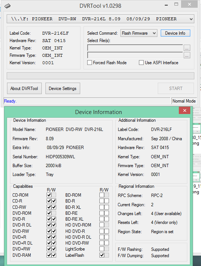201x266 pixels.
Task: Click Model Name PIONEER DVD-RW DVR-216L
Action: [x=74, y=129]
